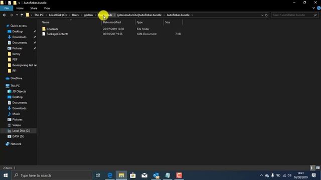Click the Forward navigation arrow
Image resolution: width=321 pixels, height=180 pixels.
[x=11, y=15]
